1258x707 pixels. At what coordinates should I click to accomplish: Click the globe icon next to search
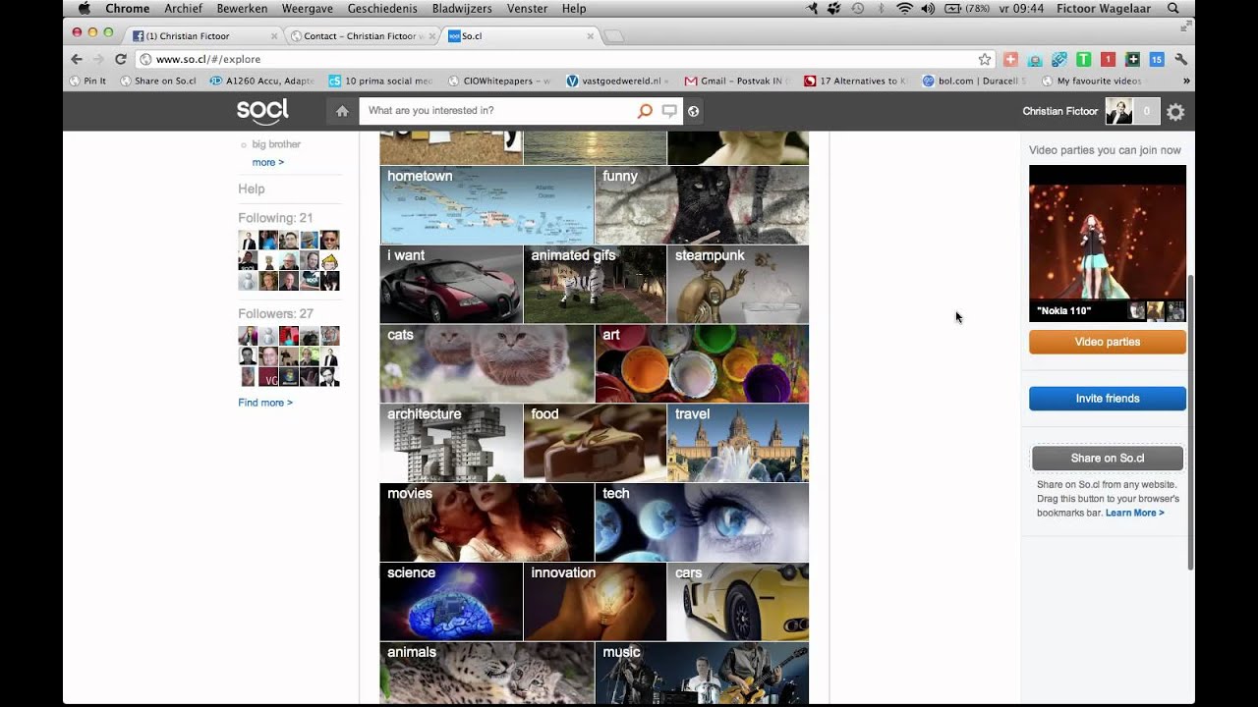(x=693, y=111)
